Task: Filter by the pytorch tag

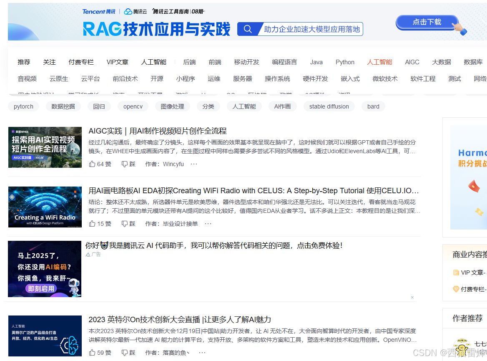Action: pyautogui.click(x=24, y=106)
